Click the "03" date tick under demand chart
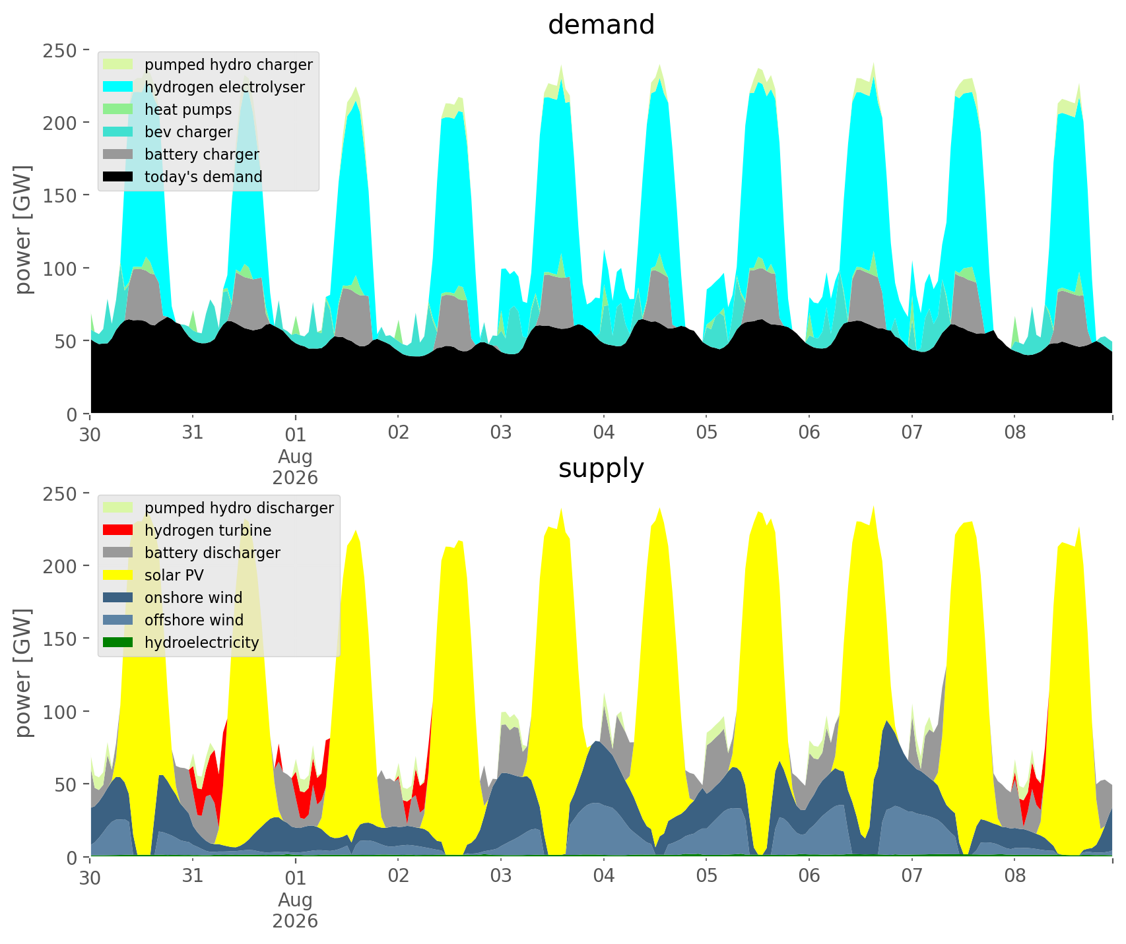This screenshot has height=944, width=1126. coord(501,433)
